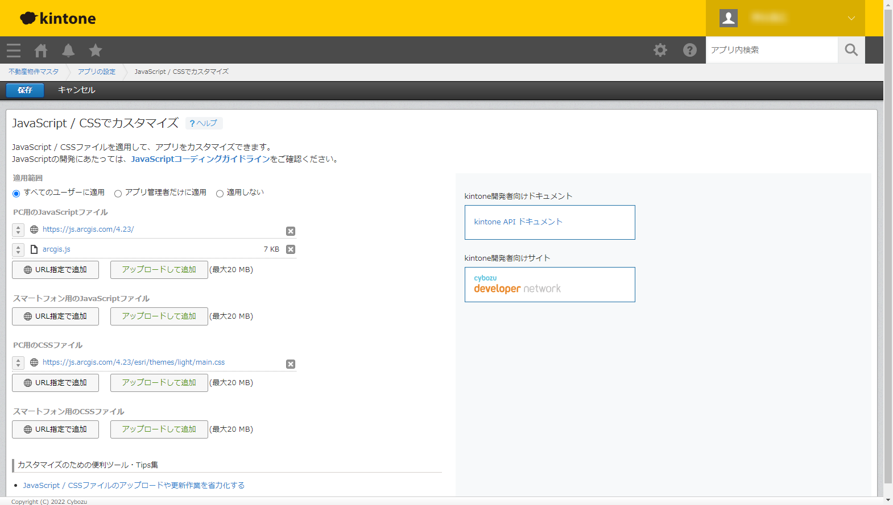Go to portal via home icon
The height and width of the screenshot is (505, 893).
pyautogui.click(x=41, y=51)
